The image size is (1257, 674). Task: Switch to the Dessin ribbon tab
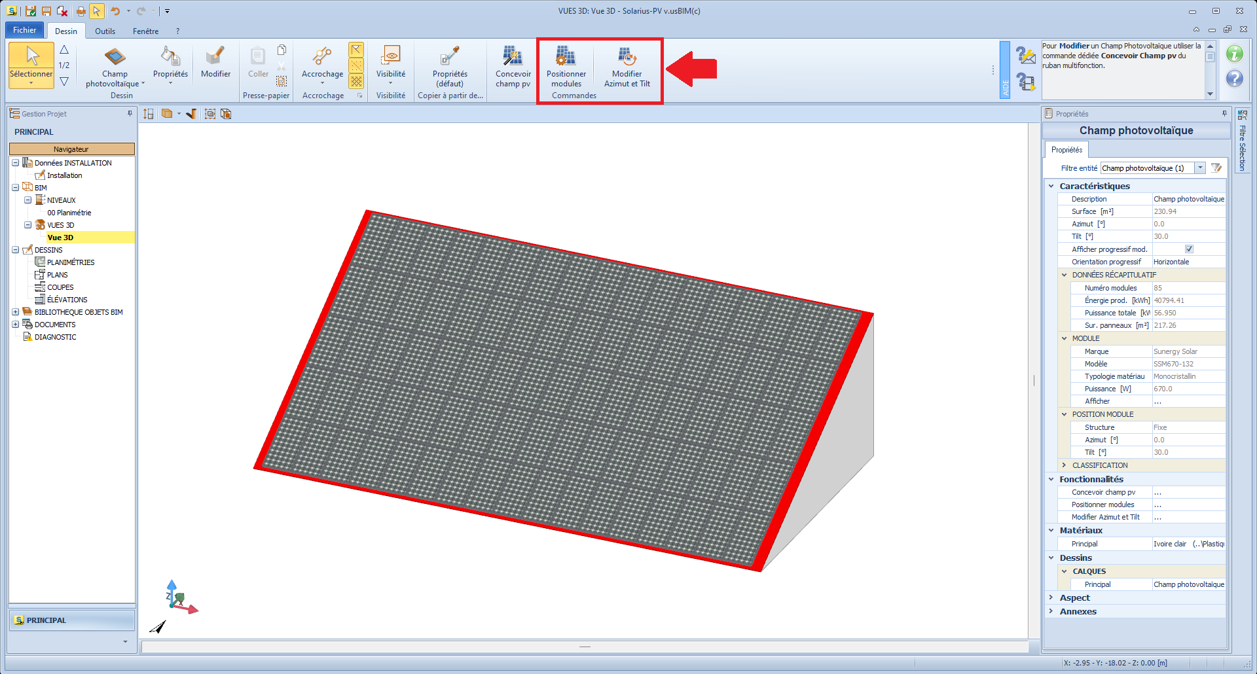(66, 31)
